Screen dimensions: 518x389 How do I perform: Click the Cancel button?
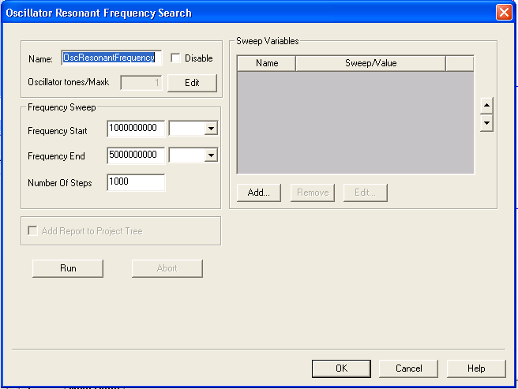(x=408, y=368)
